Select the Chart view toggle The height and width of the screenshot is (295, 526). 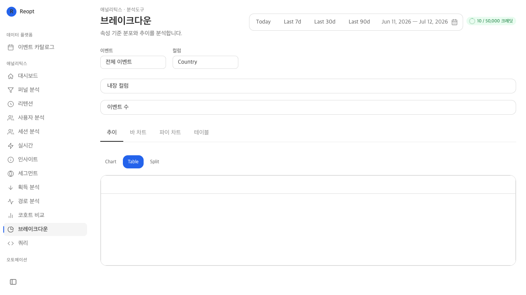pyautogui.click(x=111, y=162)
